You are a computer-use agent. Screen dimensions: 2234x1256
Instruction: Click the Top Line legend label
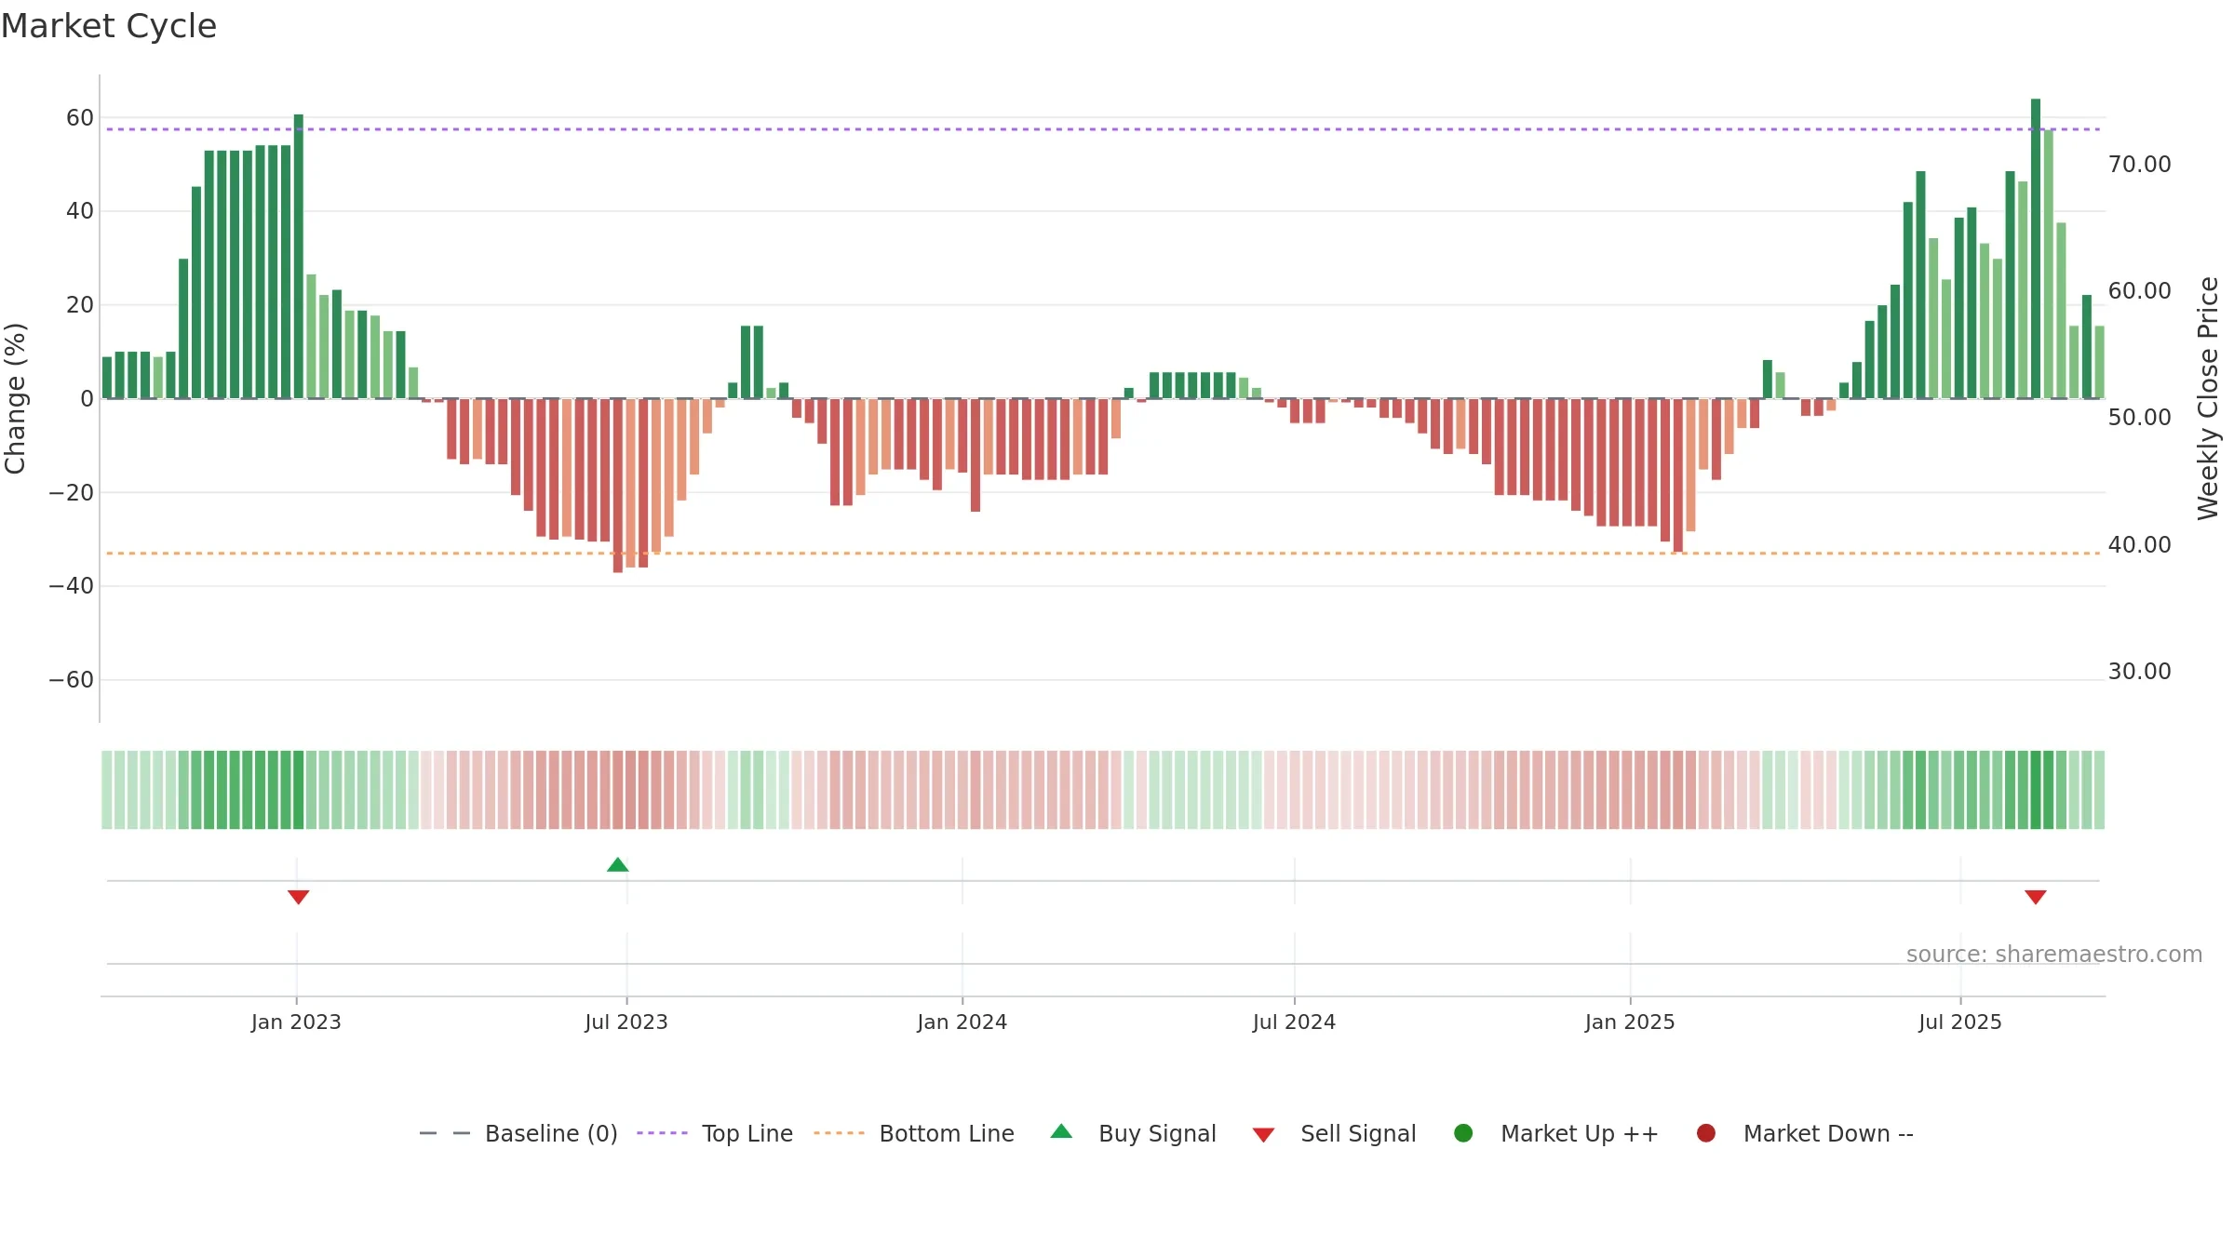click(747, 1133)
